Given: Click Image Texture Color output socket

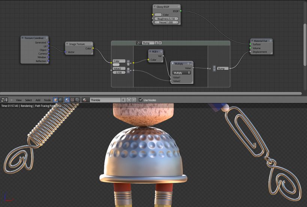Looking at the screenshot, I should click(93, 48).
